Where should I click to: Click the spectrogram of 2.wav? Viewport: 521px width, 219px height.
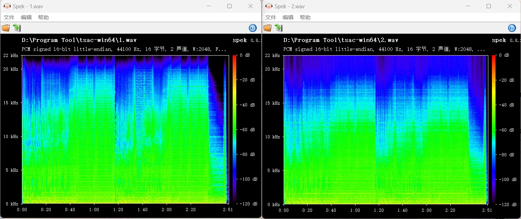coord(386,130)
